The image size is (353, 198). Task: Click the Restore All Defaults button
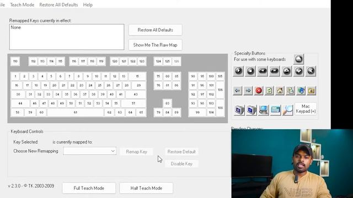[156, 30]
